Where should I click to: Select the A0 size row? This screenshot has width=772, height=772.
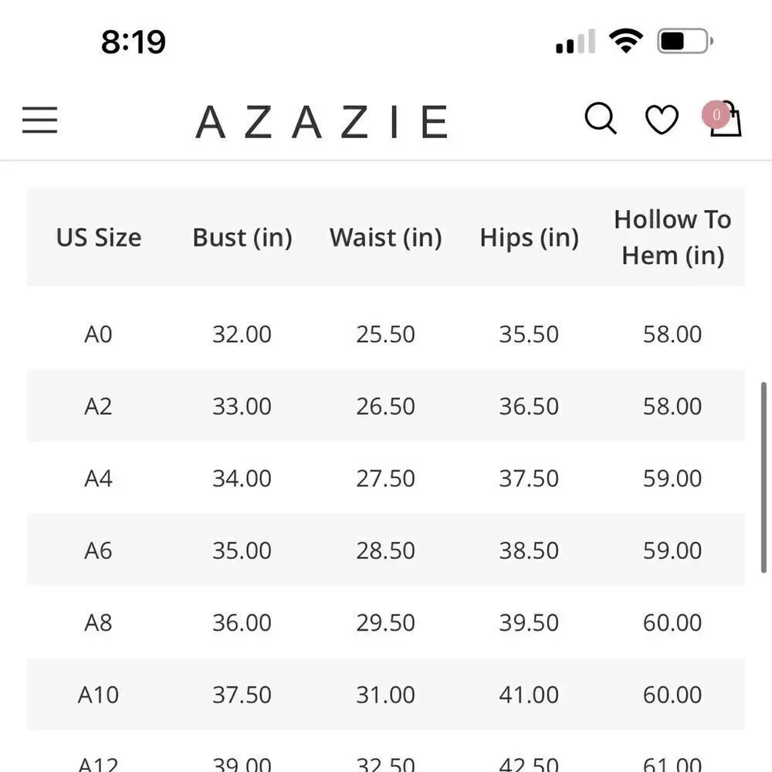coord(385,334)
